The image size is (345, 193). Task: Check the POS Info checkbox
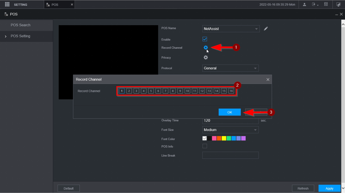[205, 146]
